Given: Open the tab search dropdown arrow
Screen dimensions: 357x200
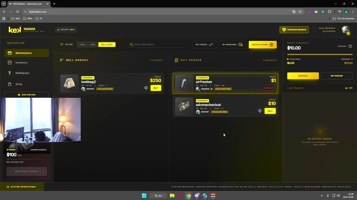Looking at the screenshot, I should tap(4, 4).
